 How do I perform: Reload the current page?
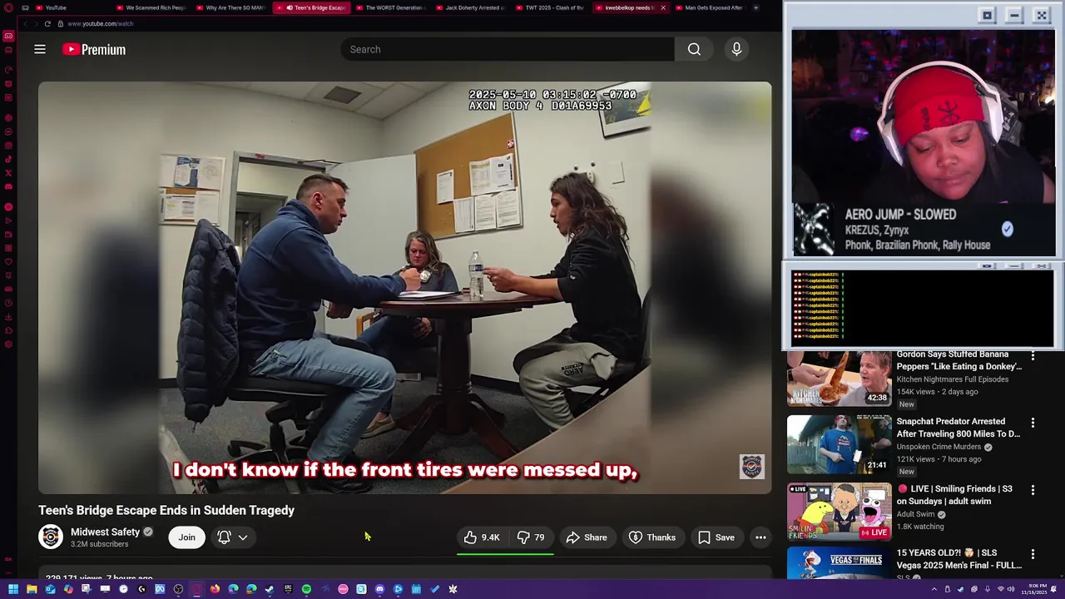pos(47,23)
